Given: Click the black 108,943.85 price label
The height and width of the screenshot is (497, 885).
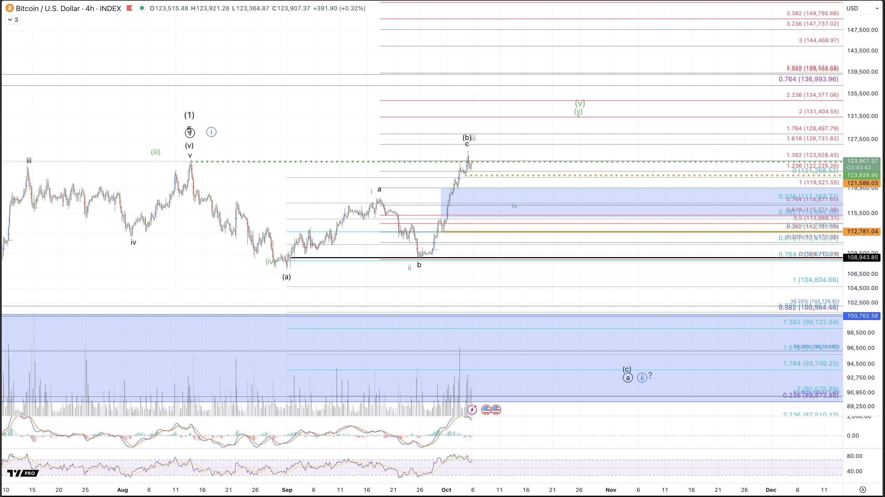Looking at the screenshot, I should [862, 257].
